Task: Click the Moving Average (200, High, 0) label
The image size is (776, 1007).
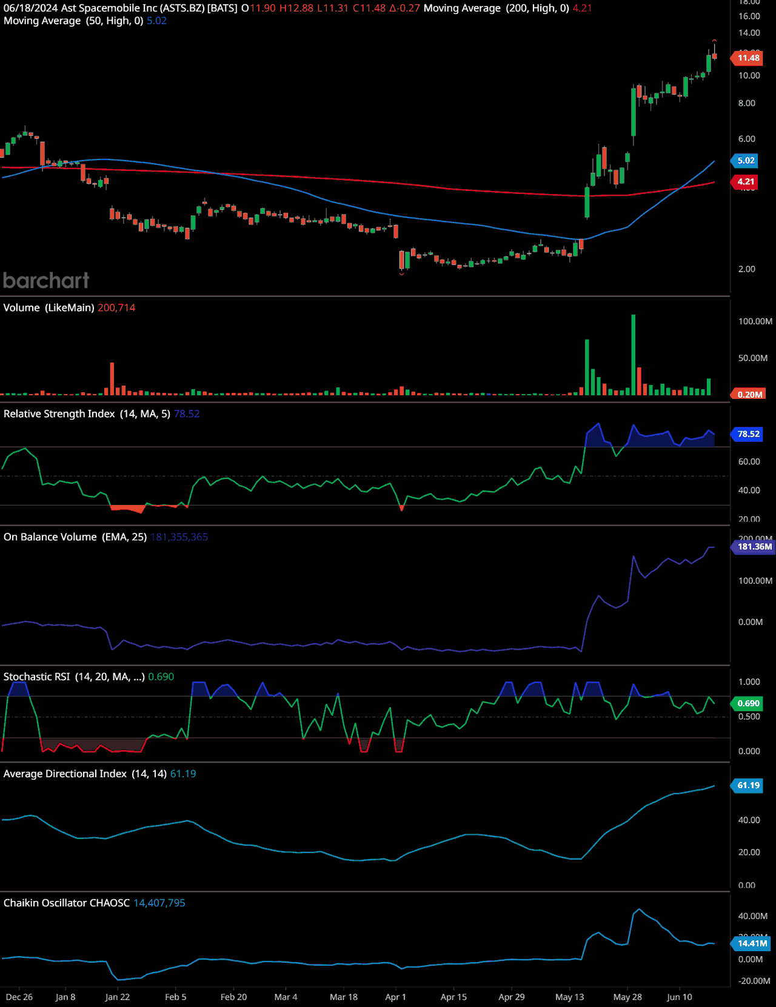Action: click(497, 8)
